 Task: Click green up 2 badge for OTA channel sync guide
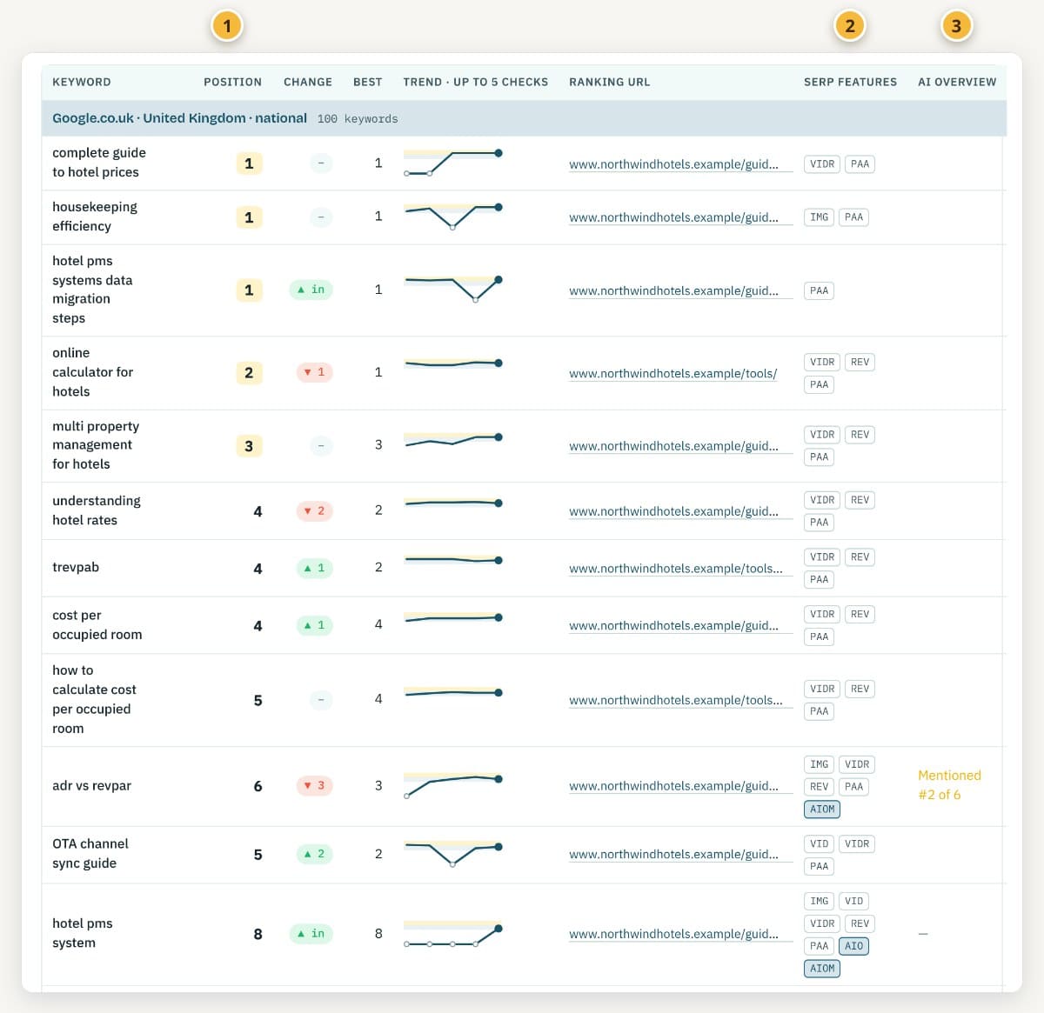click(314, 854)
